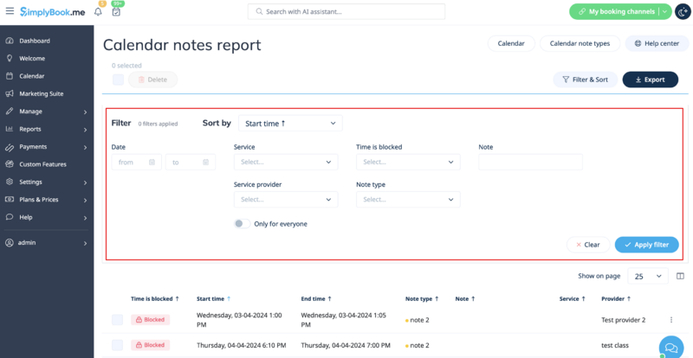Click the Plans & Prices money icon

[10, 200]
